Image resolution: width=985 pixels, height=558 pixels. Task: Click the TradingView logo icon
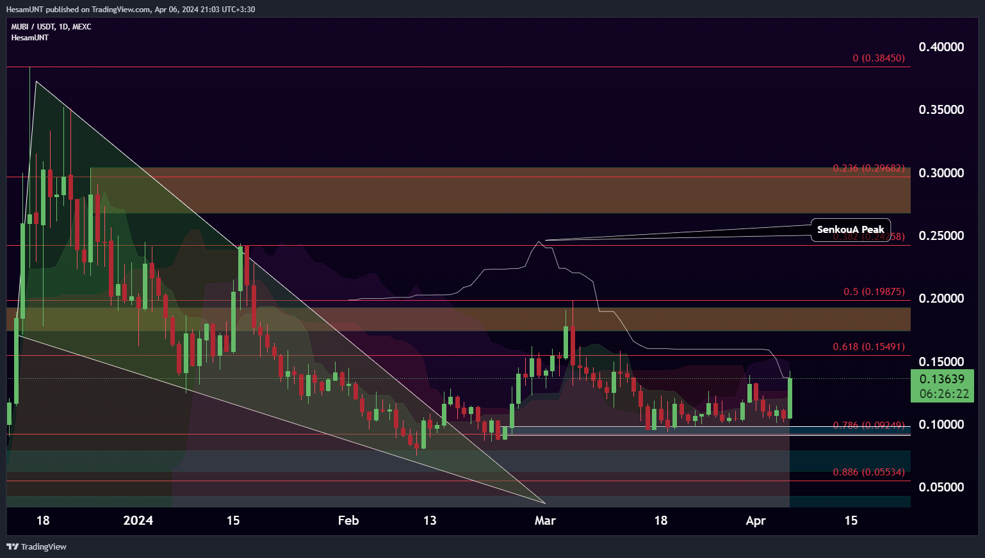point(12,546)
